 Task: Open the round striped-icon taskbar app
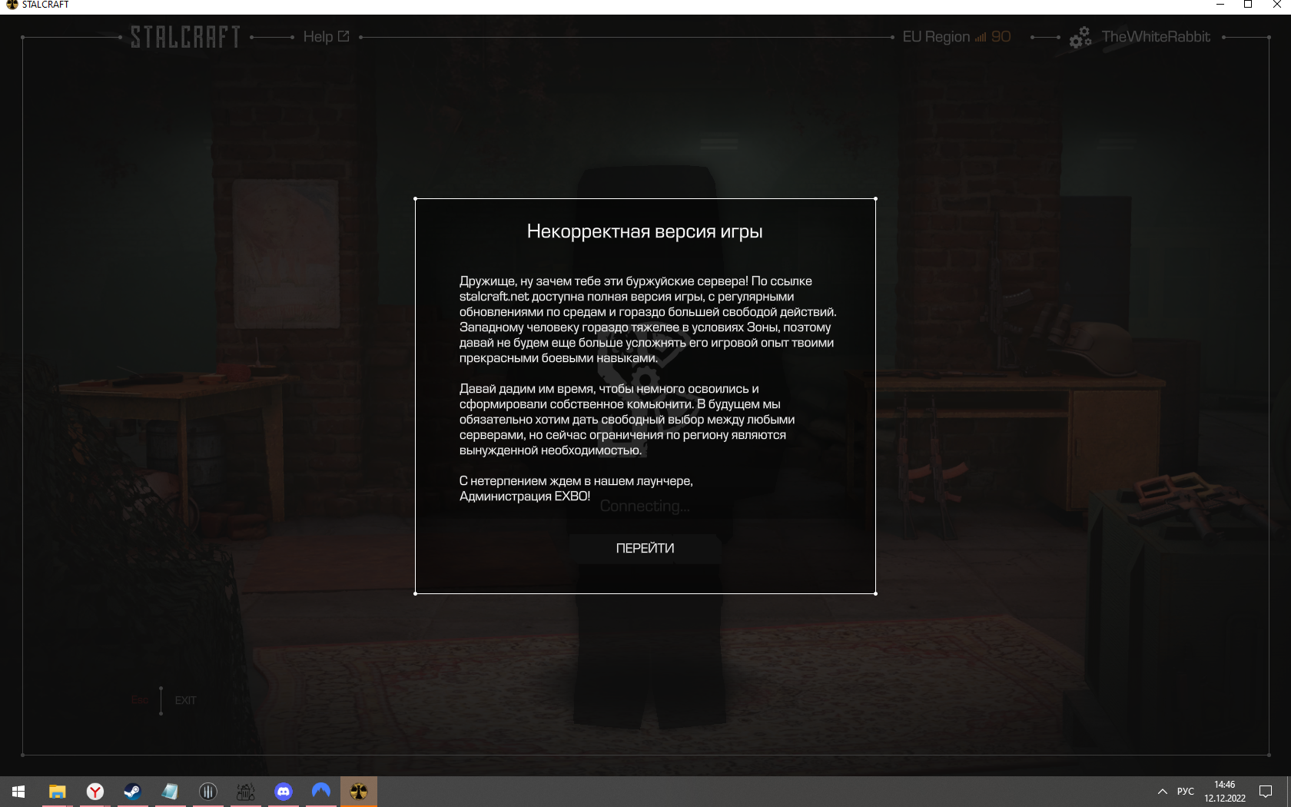(207, 791)
